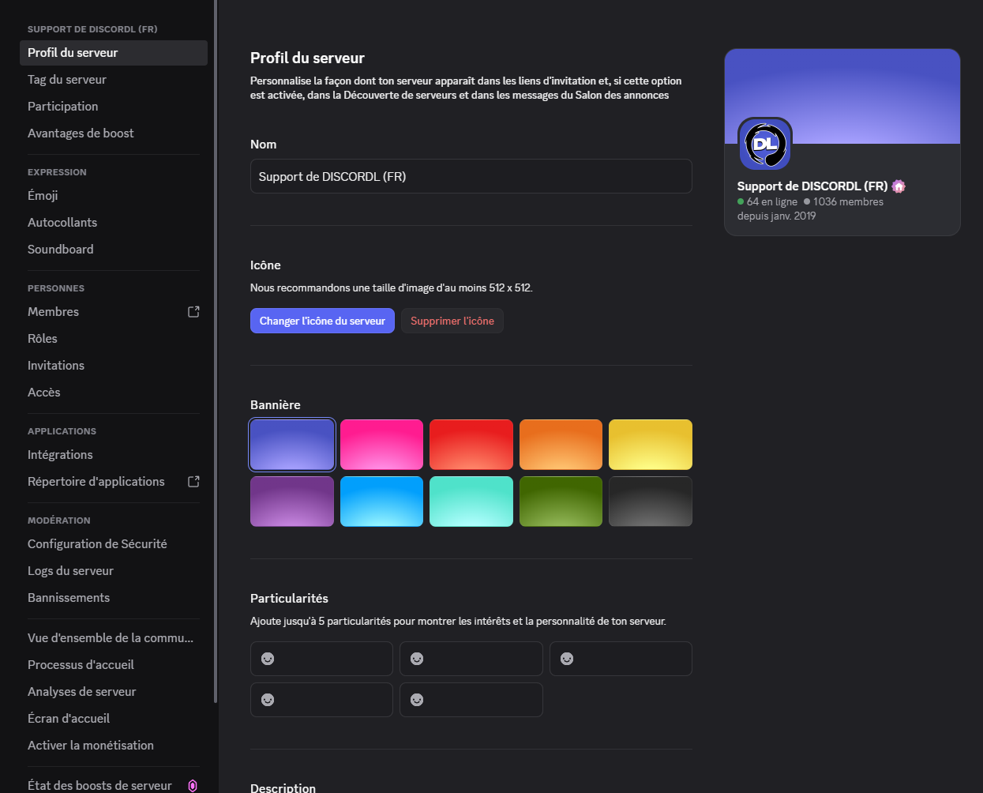Screen dimensions: 983x793
Task: Open Soundboard settings
Action: click(114, 250)
